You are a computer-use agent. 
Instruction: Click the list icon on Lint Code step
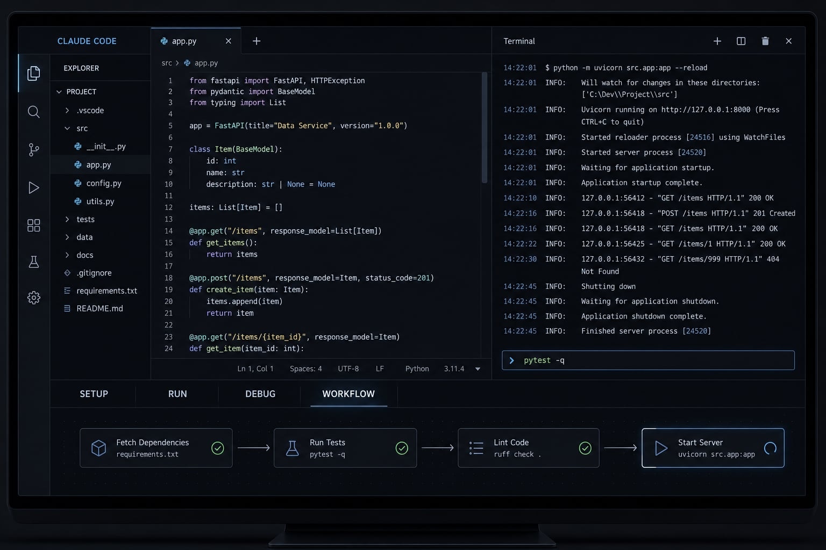[x=476, y=448]
